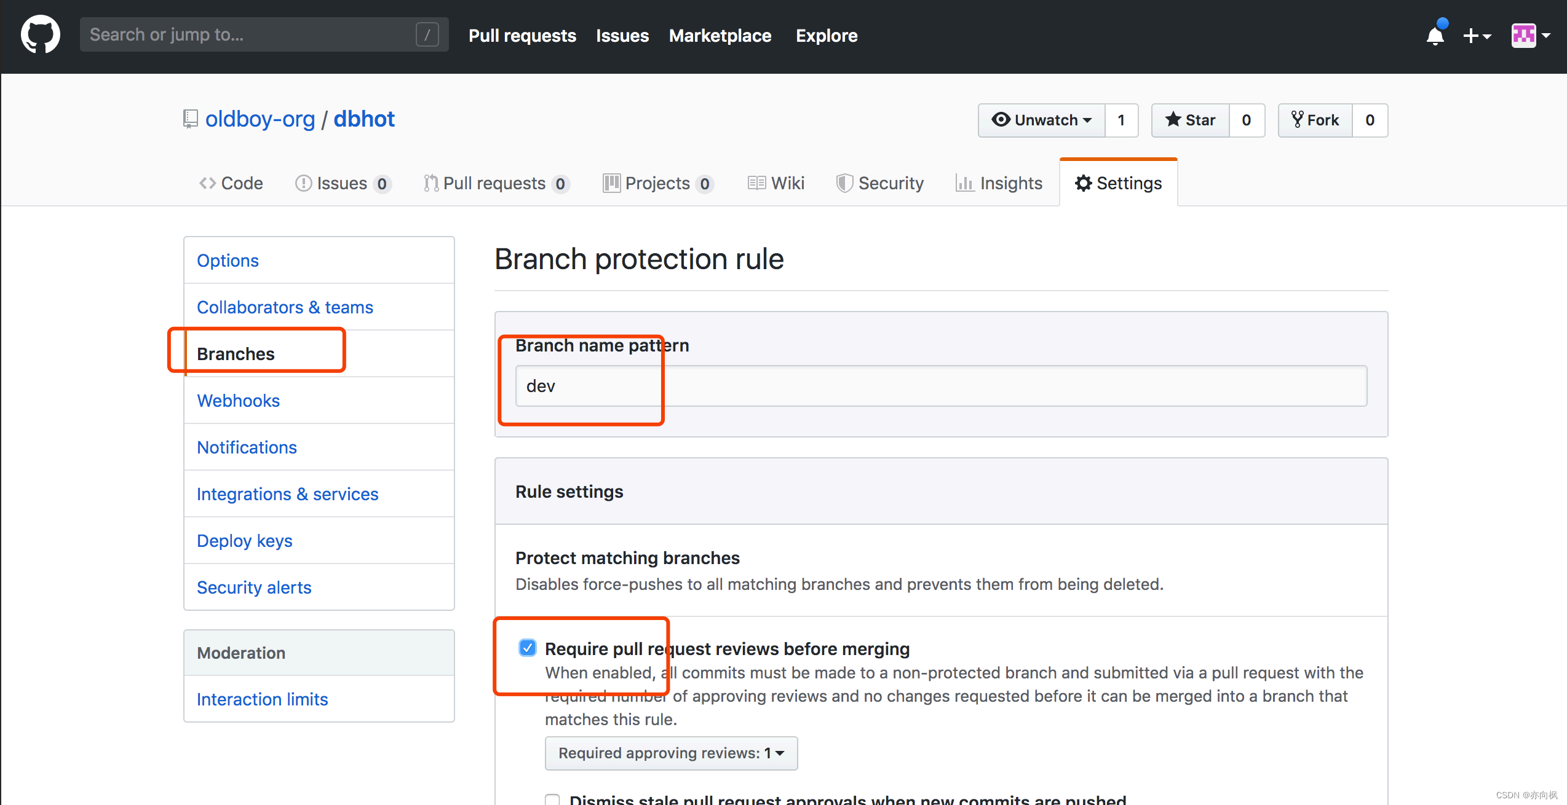1567x805 pixels.
Task: Fork the repository
Action: click(1315, 120)
